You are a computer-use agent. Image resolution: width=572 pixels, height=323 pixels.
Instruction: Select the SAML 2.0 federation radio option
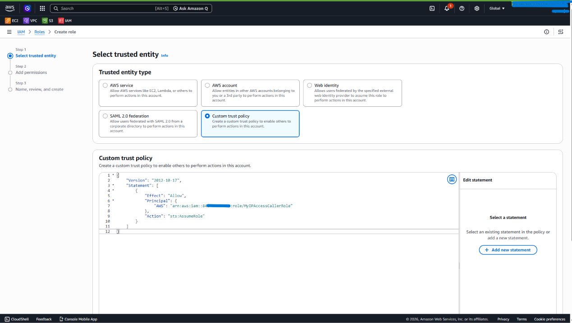tap(105, 116)
